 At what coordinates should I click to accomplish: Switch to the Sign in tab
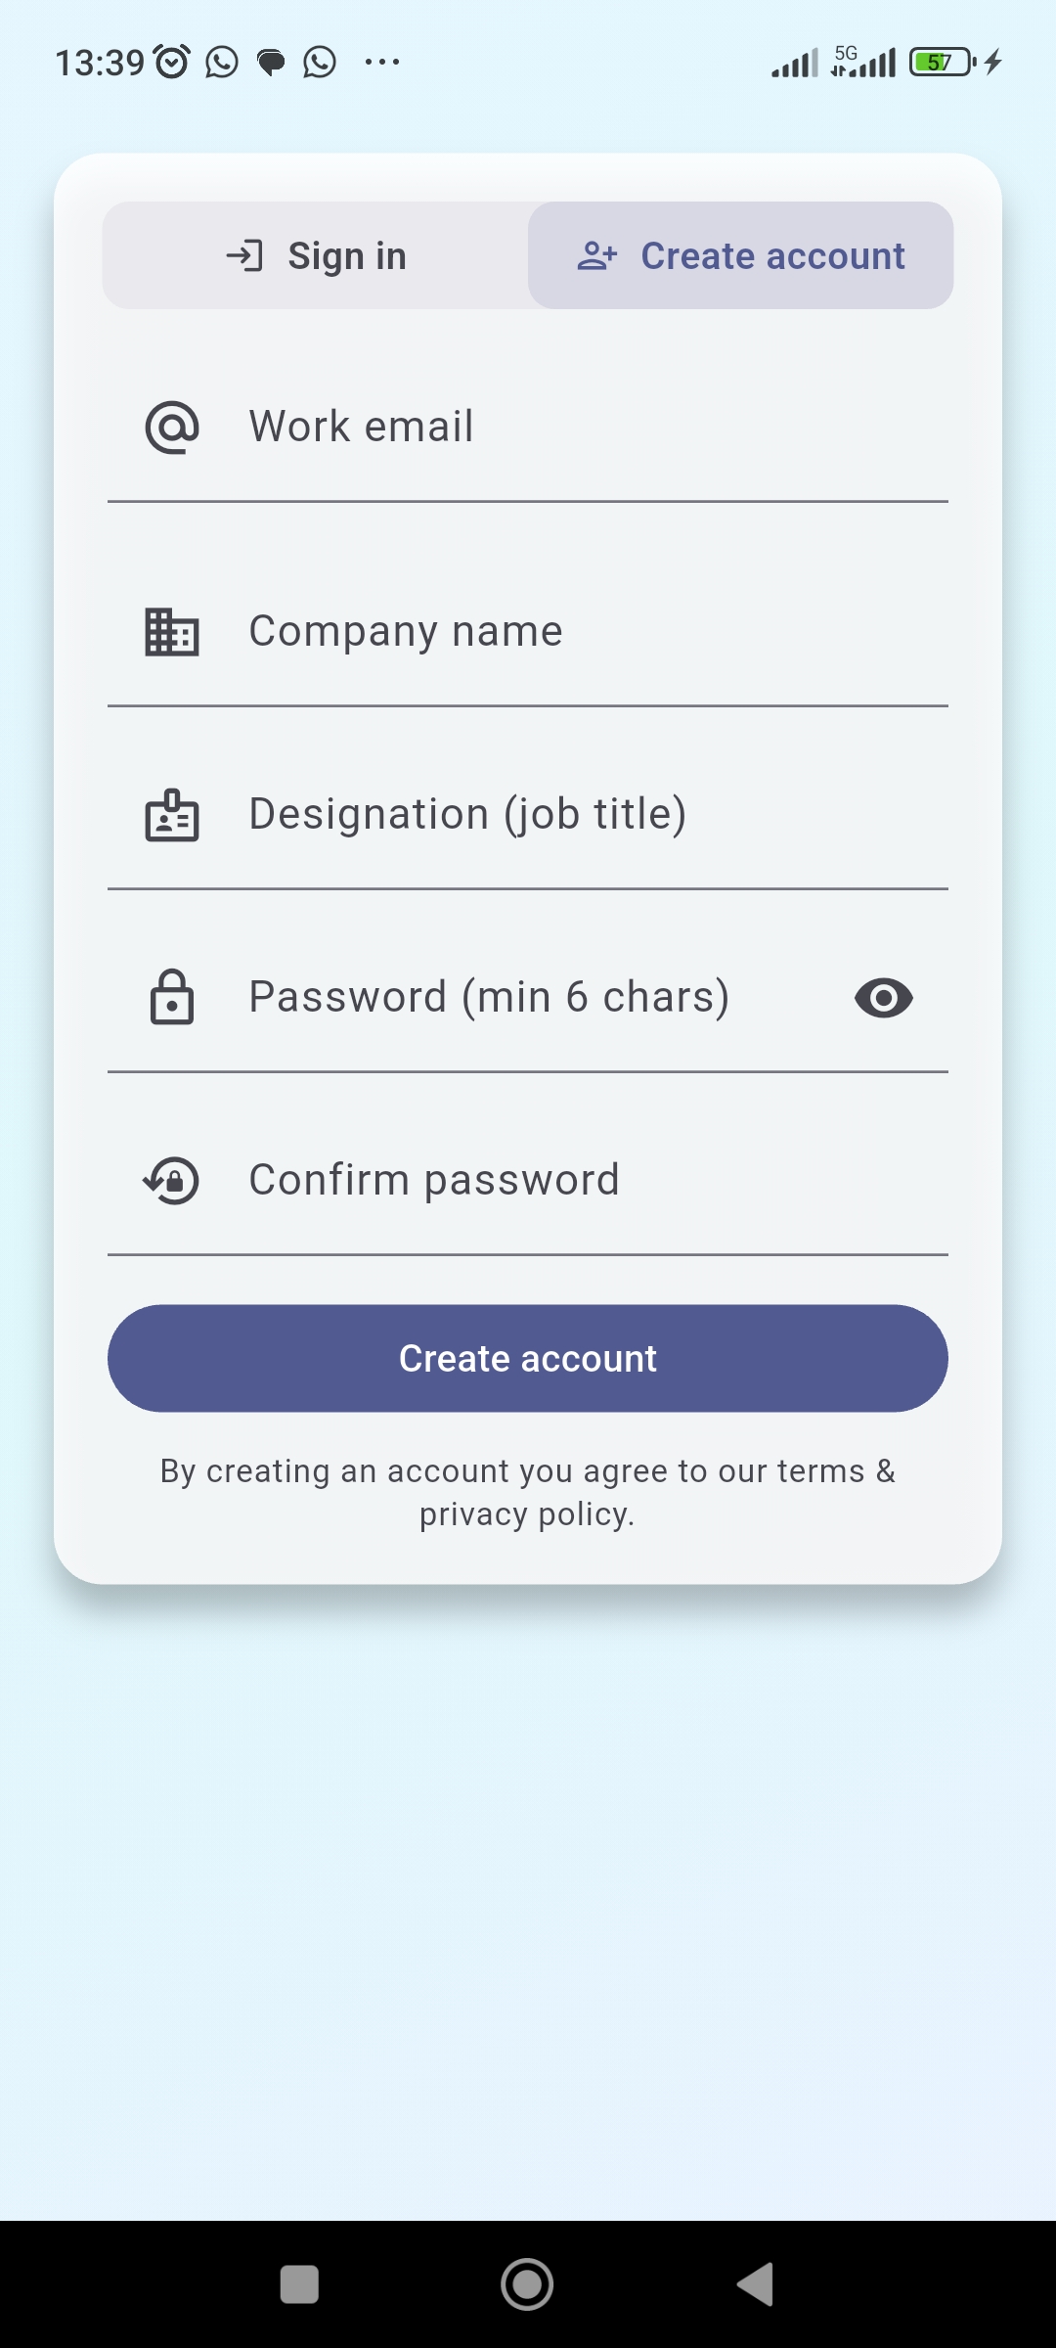[x=316, y=256]
